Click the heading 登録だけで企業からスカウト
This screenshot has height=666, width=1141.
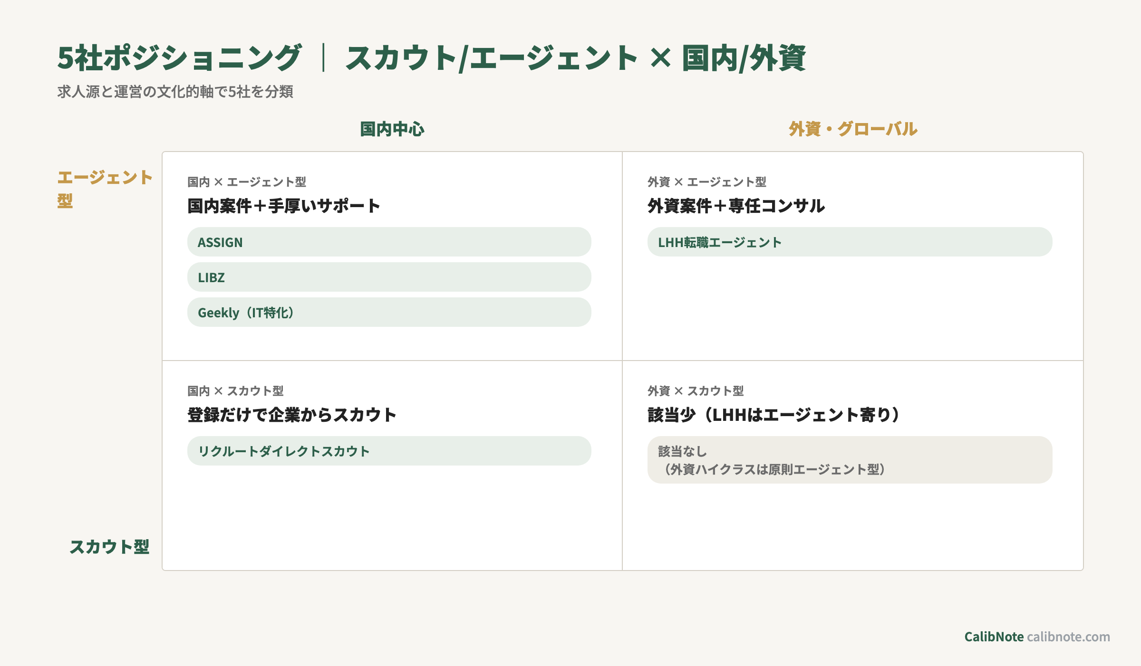pos(292,415)
